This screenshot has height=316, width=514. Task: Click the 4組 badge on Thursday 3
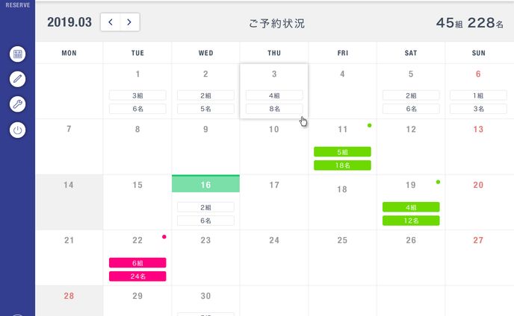click(x=274, y=95)
